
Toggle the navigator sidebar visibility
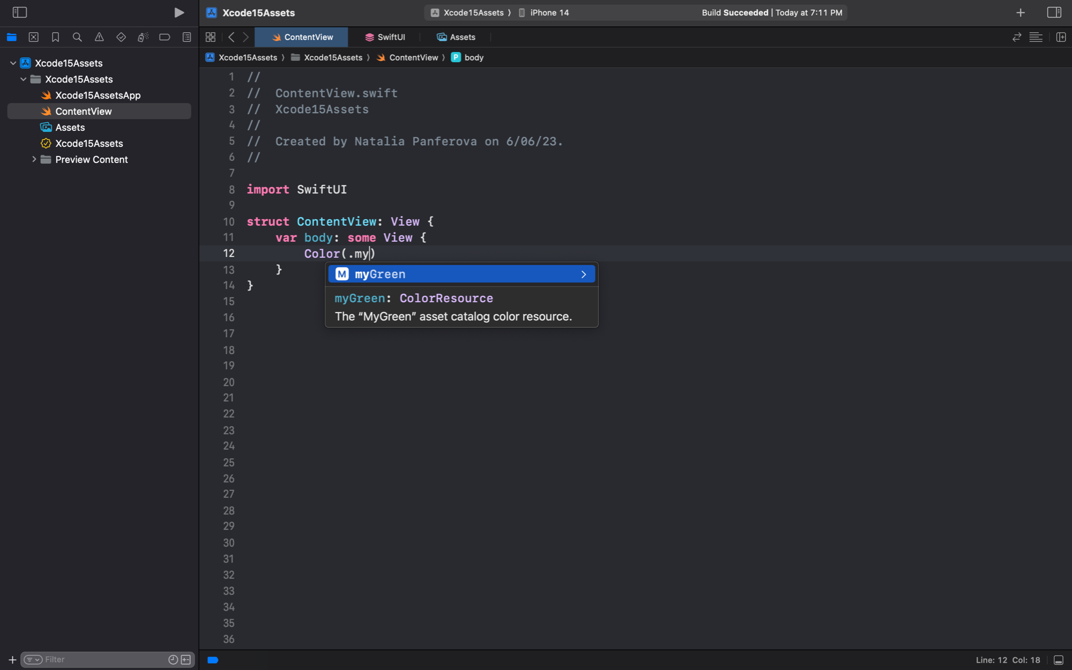pyautogui.click(x=19, y=12)
